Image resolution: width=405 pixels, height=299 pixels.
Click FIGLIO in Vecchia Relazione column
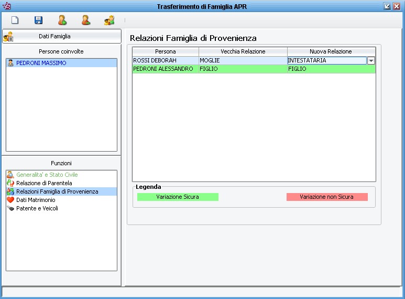tap(243, 69)
